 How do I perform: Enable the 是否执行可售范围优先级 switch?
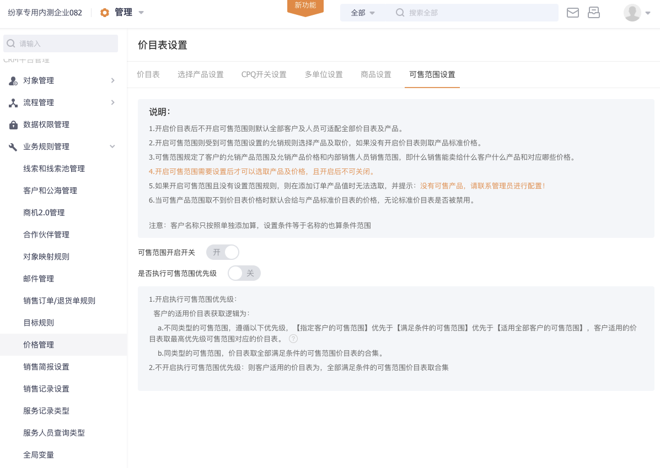coord(244,273)
